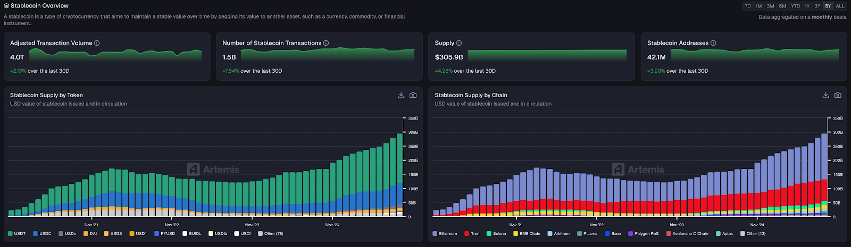The height and width of the screenshot is (247, 851).
Task: Toggle USDS series in token legend
Action: pyautogui.click(x=113, y=234)
